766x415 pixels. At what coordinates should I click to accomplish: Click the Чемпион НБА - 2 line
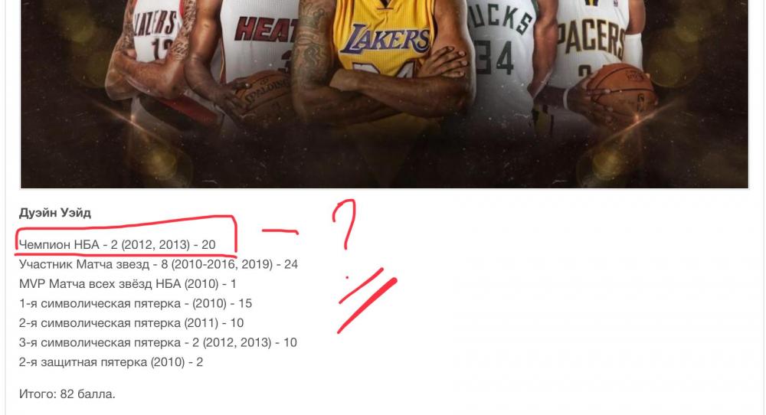pos(117,244)
